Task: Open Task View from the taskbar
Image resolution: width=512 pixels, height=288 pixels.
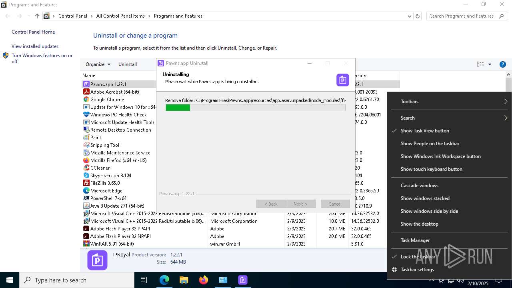Action: [144, 280]
